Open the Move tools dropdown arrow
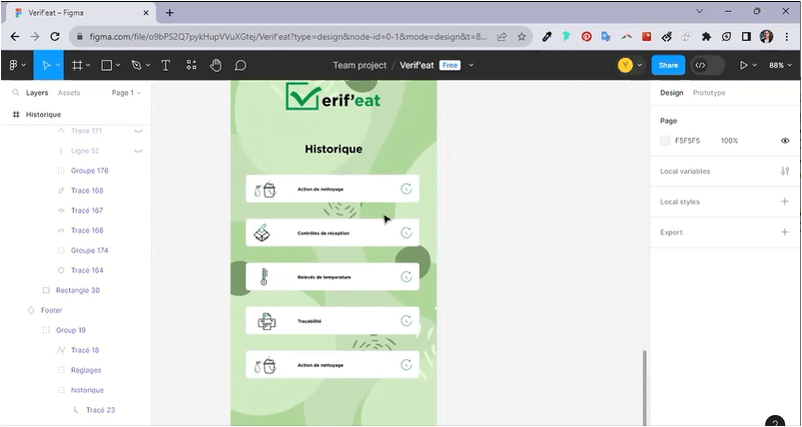This screenshot has width=802, height=427. tap(58, 66)
